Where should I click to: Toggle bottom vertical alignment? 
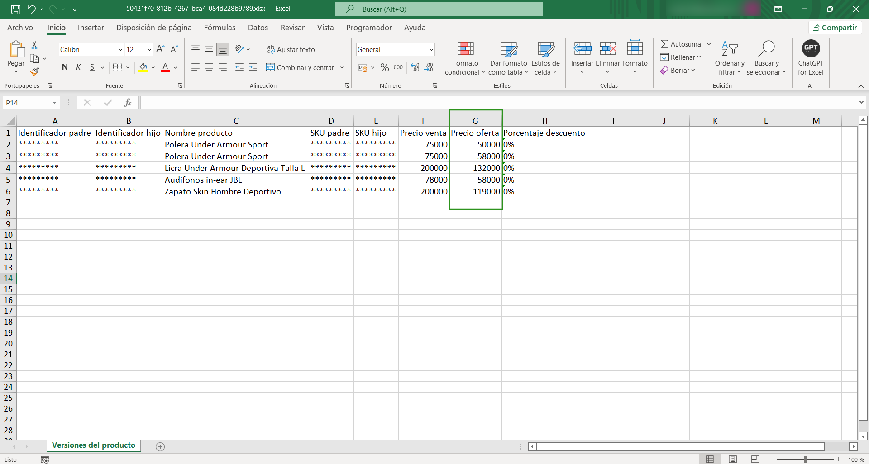coord(223,49)
